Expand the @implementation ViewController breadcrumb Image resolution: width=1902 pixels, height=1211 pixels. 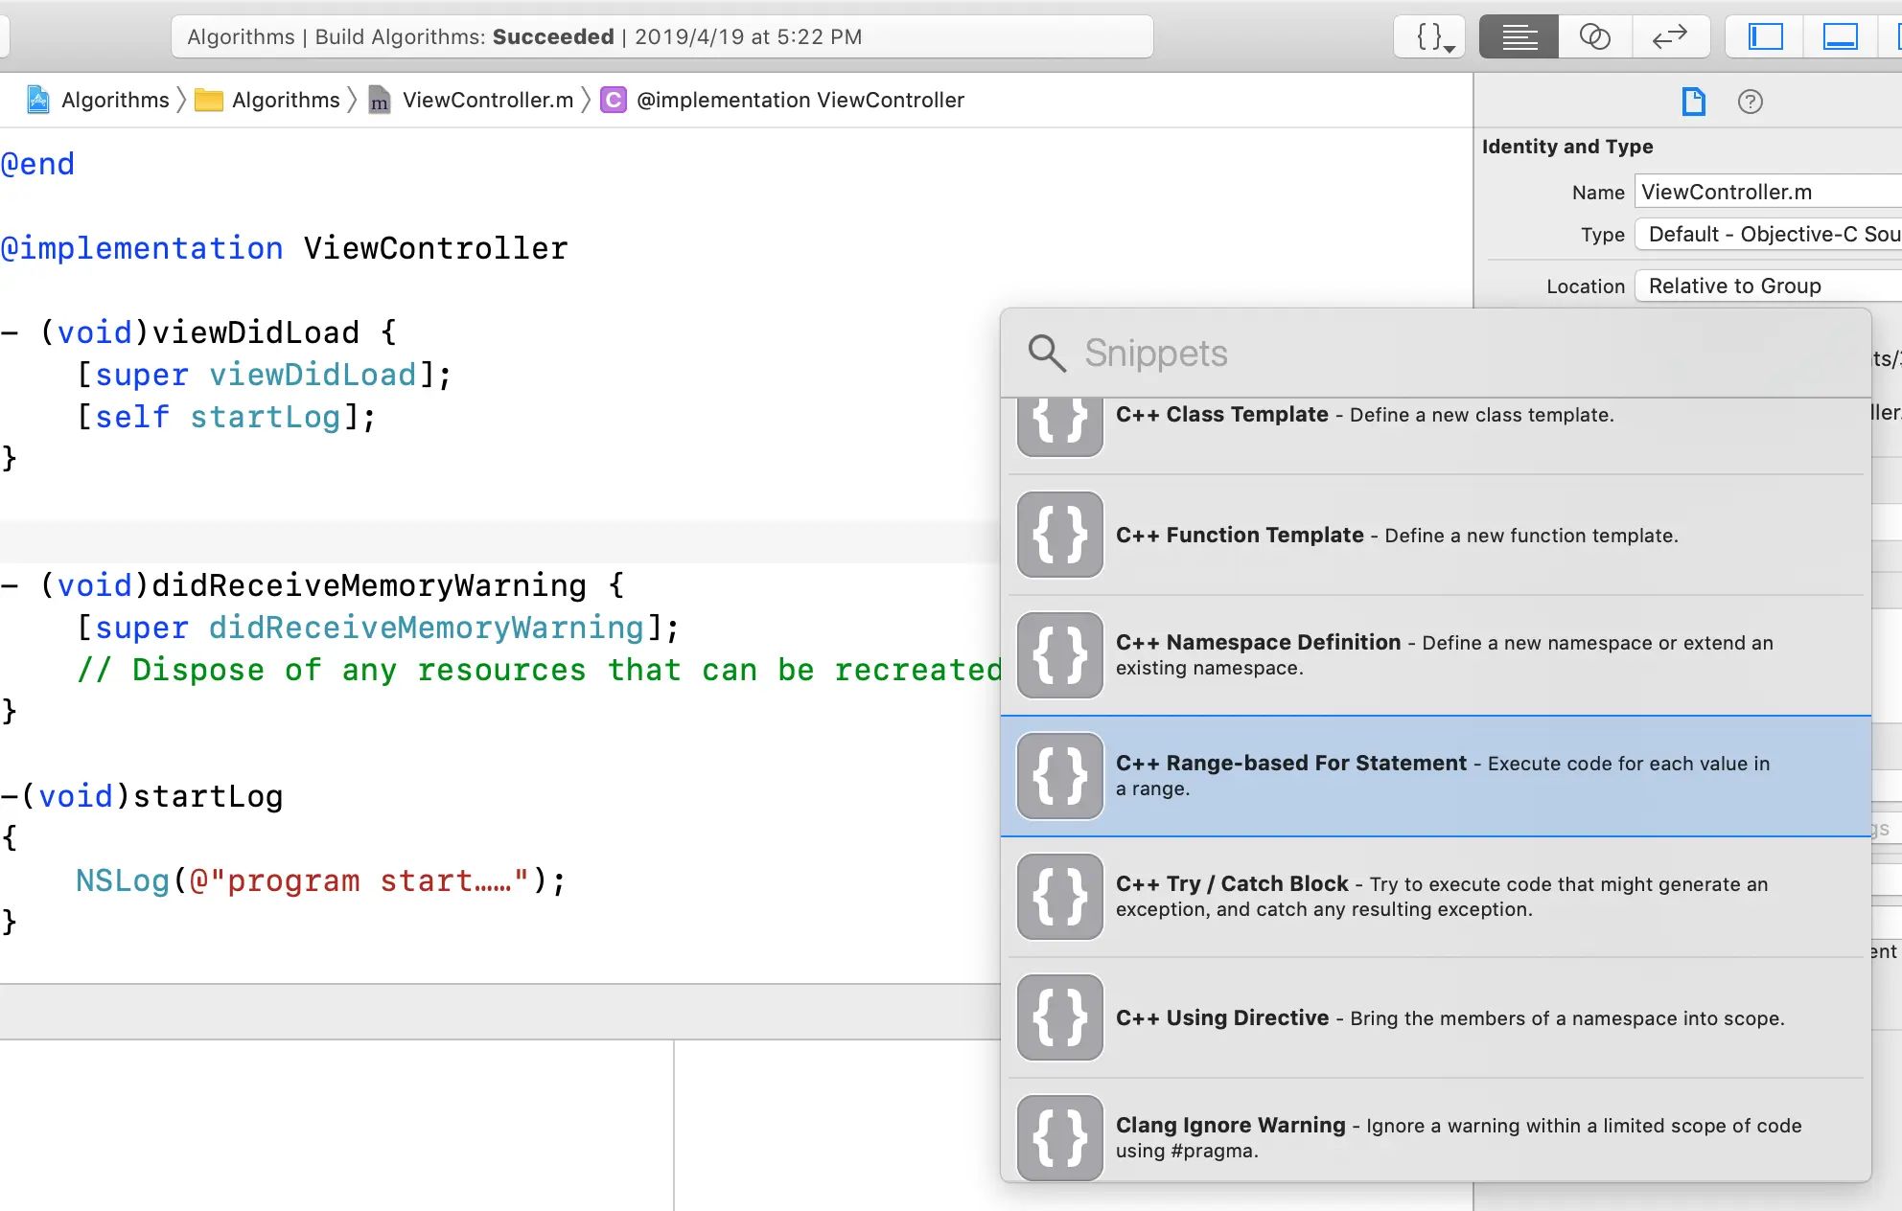[800, 100]
